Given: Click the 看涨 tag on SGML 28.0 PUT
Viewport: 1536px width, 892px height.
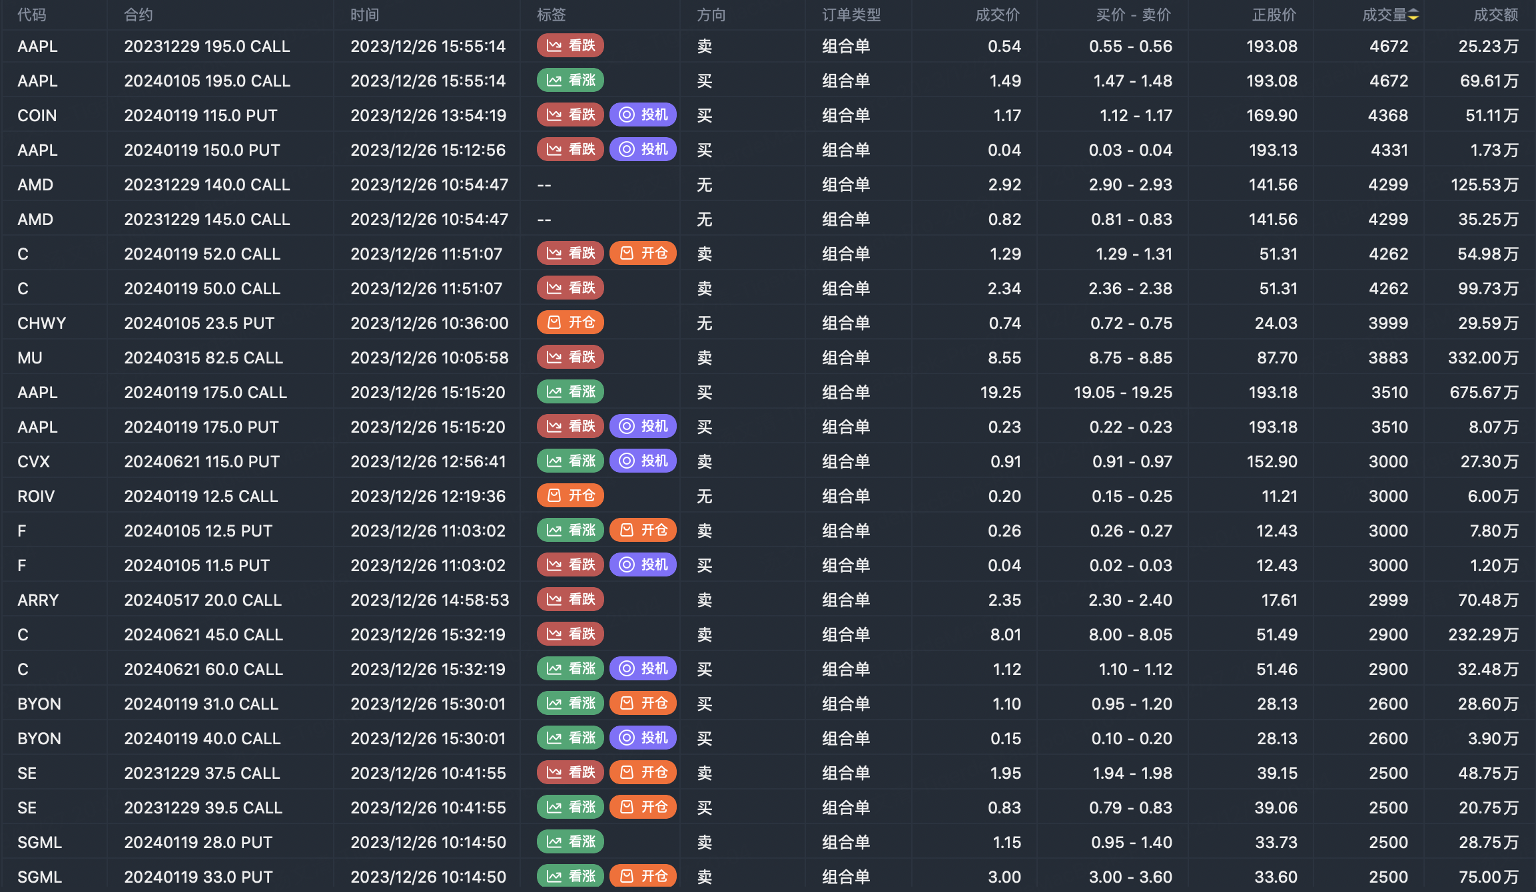Looking at the screenshot, I should pyautogui.click(x=570, y=842).
